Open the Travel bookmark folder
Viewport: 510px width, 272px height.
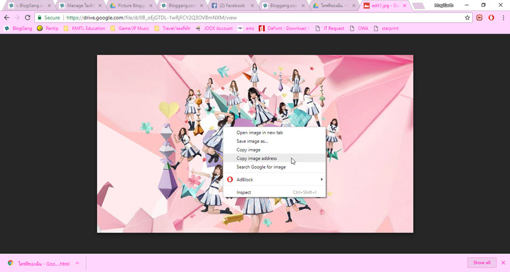172,28
